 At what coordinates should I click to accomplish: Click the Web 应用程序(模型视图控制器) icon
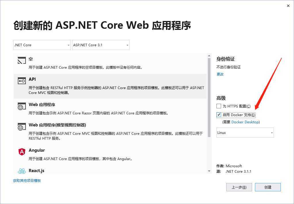coord(22,127)
